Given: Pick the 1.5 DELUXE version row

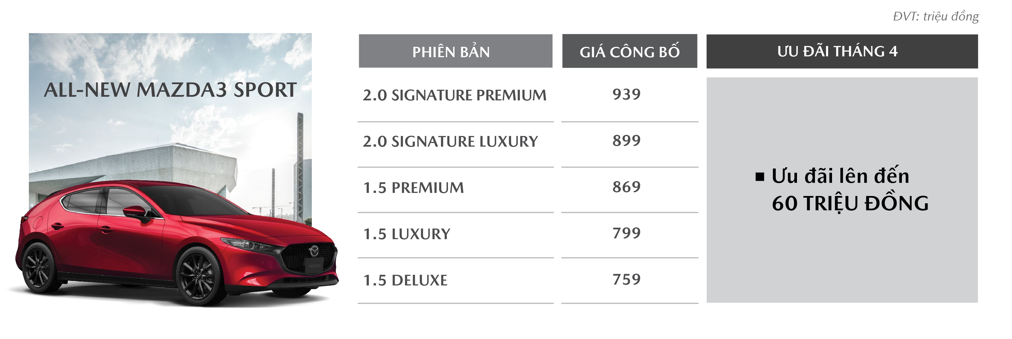Looking at the screenshot, I should tap(405, 280).
